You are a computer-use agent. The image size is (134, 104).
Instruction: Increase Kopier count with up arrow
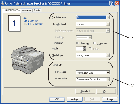tap(85, 48)
